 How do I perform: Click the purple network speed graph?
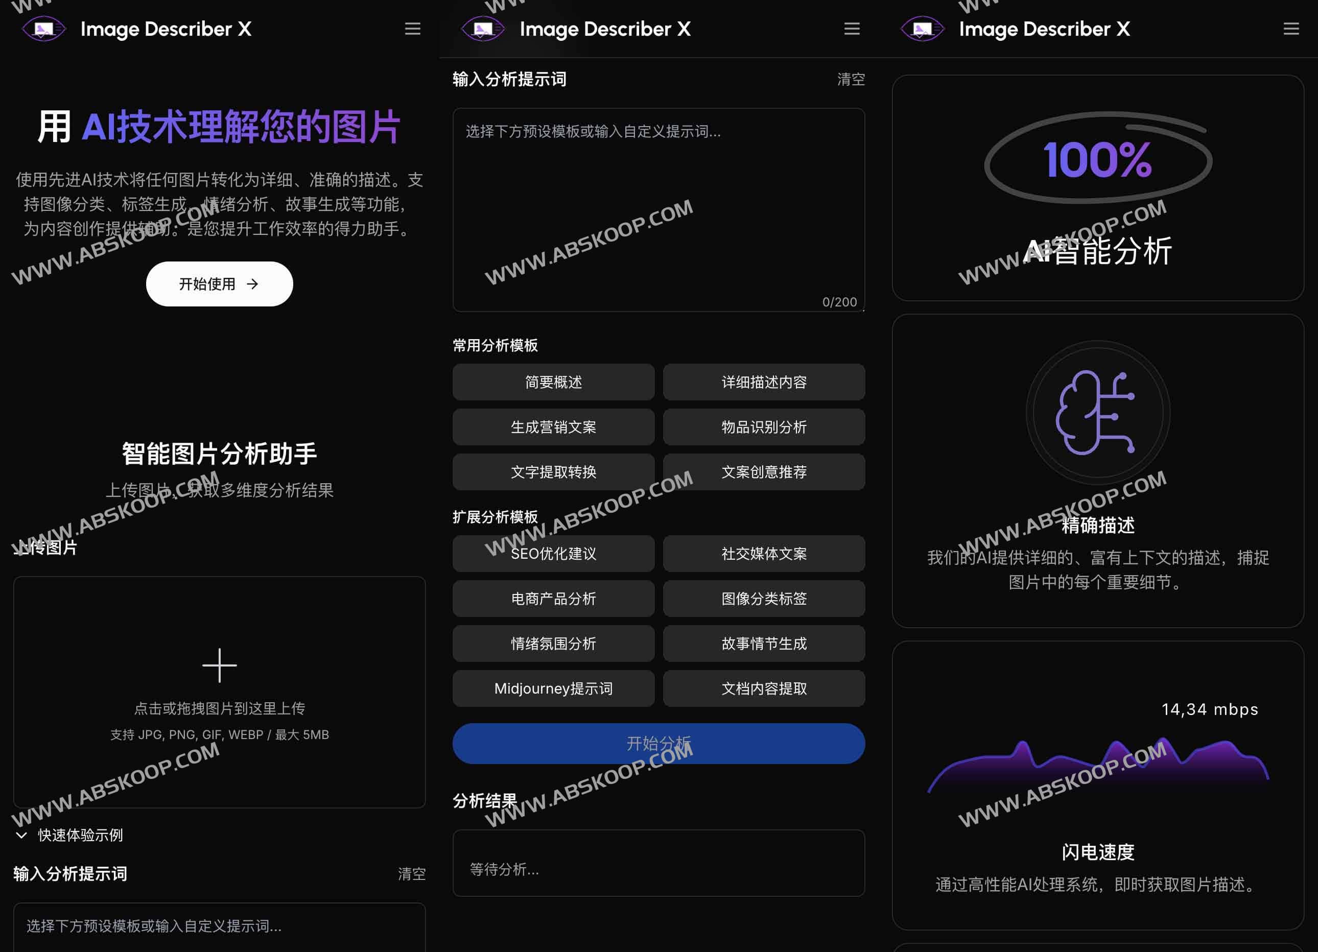click(x=1098, y=767)
